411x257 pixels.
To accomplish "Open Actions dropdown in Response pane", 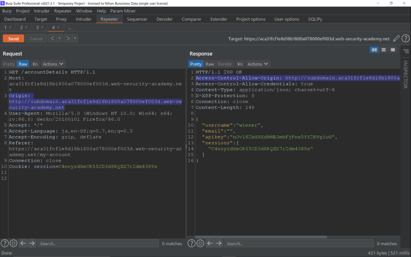I will point(258,64).
